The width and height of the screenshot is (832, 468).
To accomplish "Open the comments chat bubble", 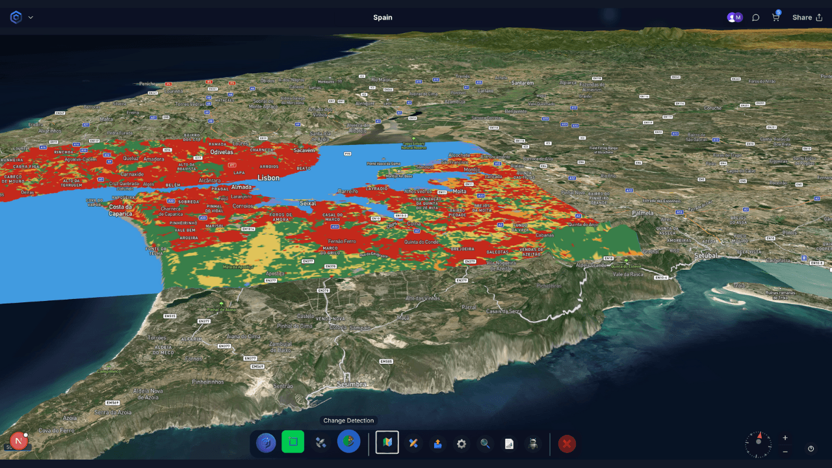I will click(755, 18).
